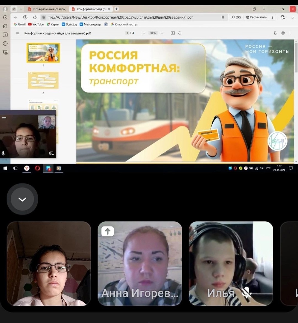This screenshot has height=323, width=298.
Task: Open the Gmail bookmark
Action: pyautogui.click(x=20, y=24)
